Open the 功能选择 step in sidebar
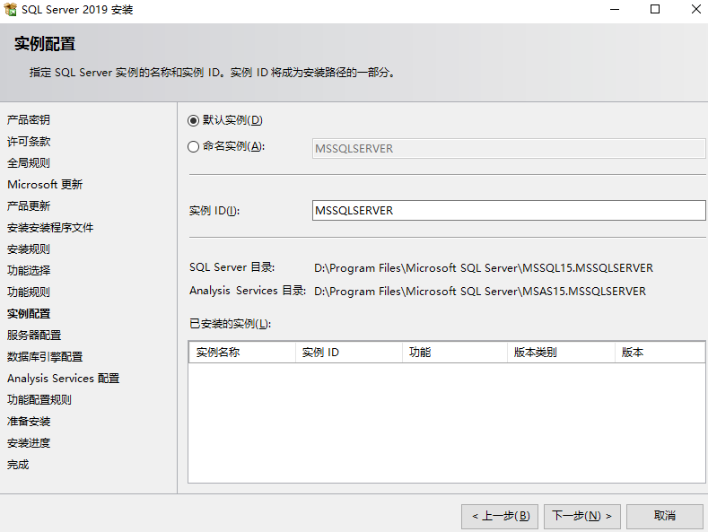The image size is (708, 532). coord(29,271)
